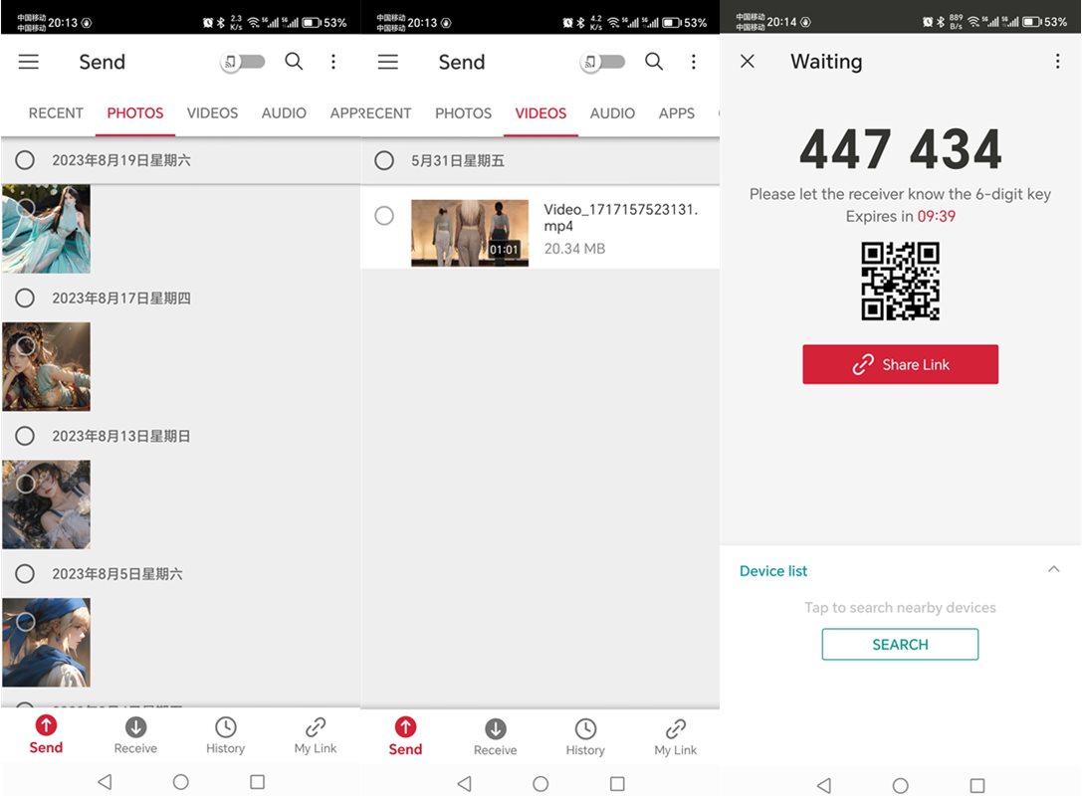This screenshot has height=796, width=1082.
Task: Open History from the Videos screen's bottom bar
Action: [585, 736]
